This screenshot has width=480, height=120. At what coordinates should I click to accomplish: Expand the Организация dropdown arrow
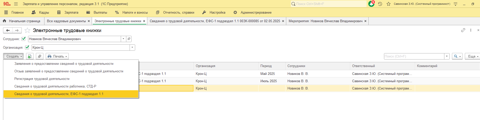132,47
